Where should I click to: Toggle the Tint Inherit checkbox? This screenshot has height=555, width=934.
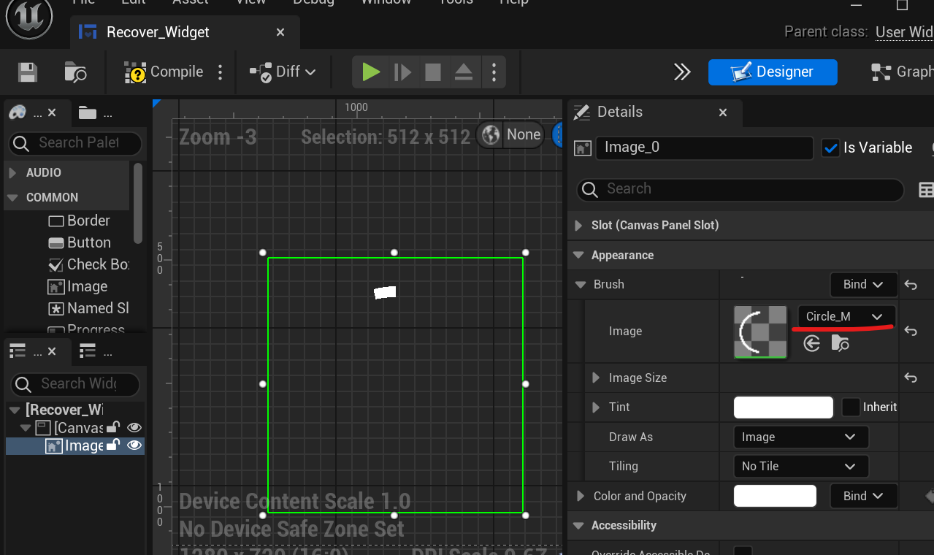click(851, 407)
